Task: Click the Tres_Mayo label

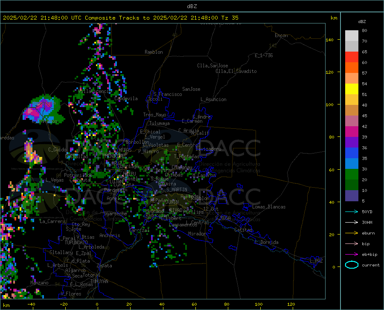Action: point(154,115)
